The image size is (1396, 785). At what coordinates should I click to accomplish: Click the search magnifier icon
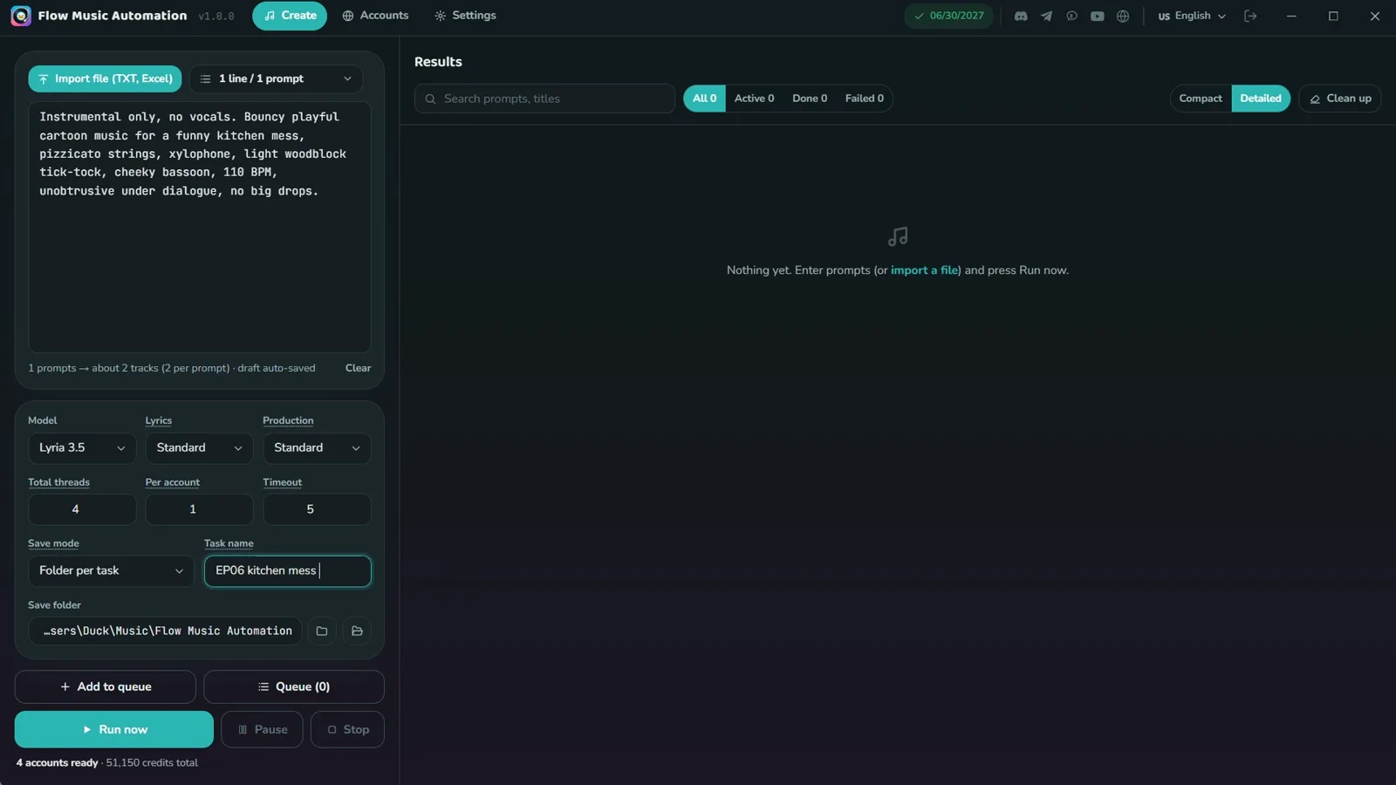(430, 99)
